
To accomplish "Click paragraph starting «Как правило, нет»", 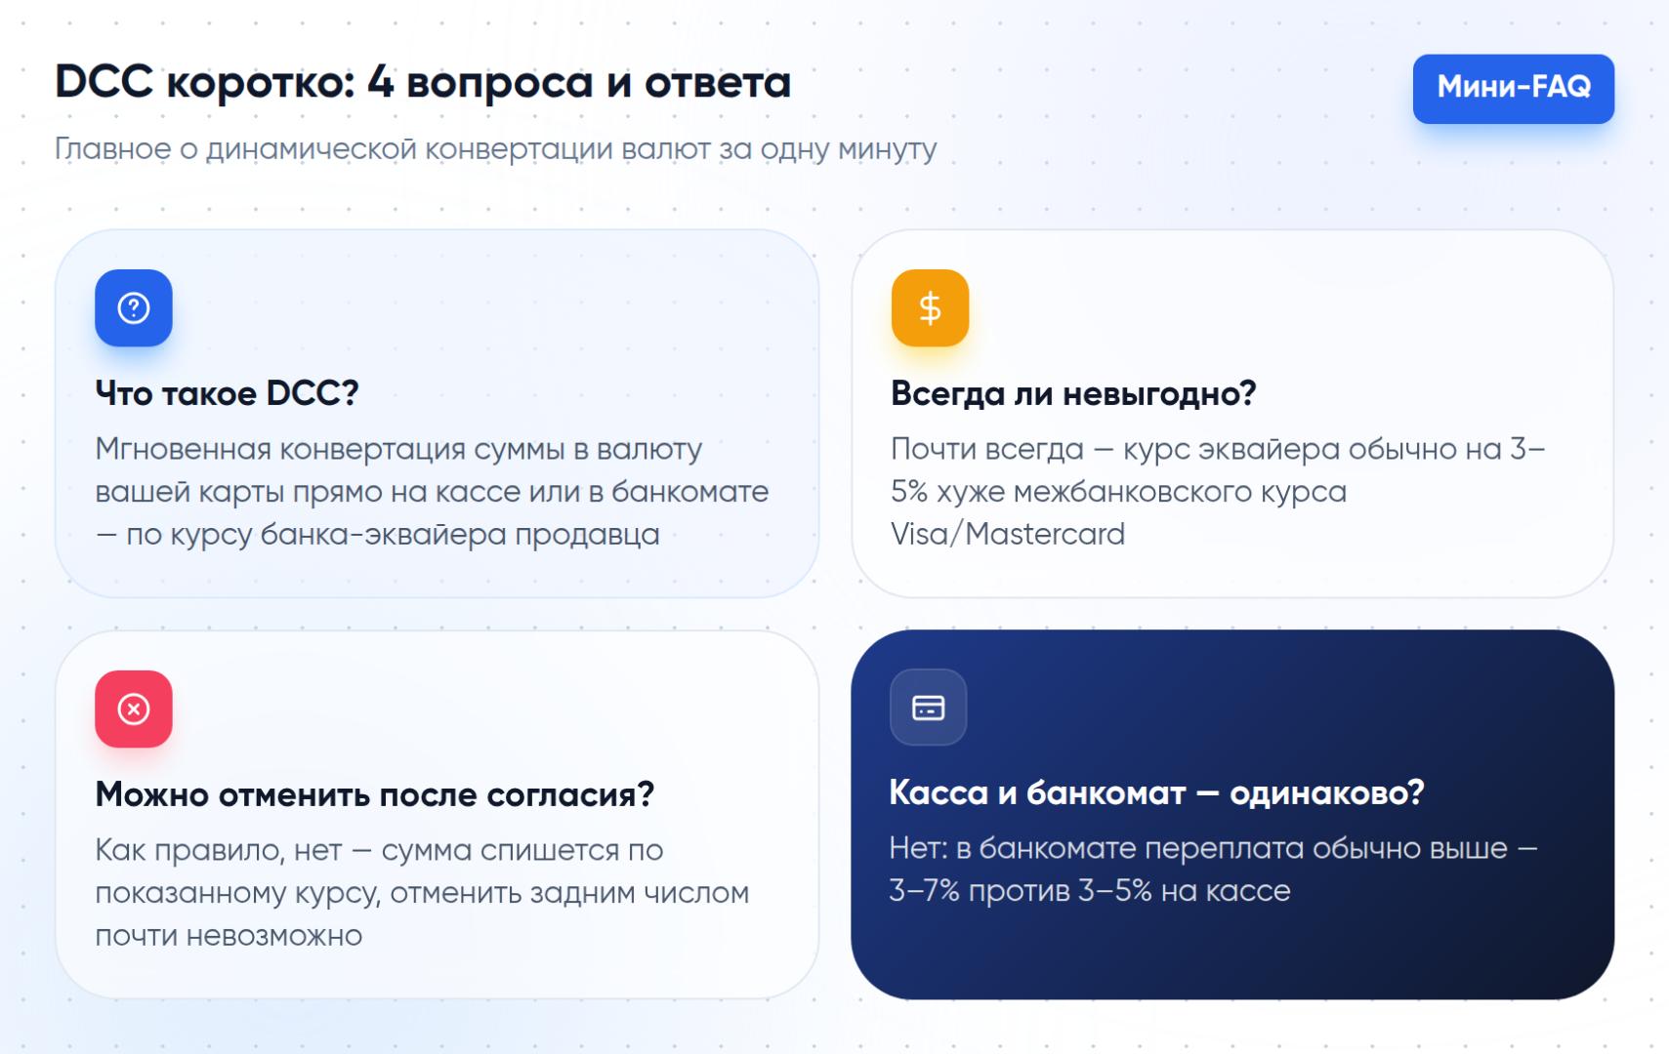I will (422, 893).
